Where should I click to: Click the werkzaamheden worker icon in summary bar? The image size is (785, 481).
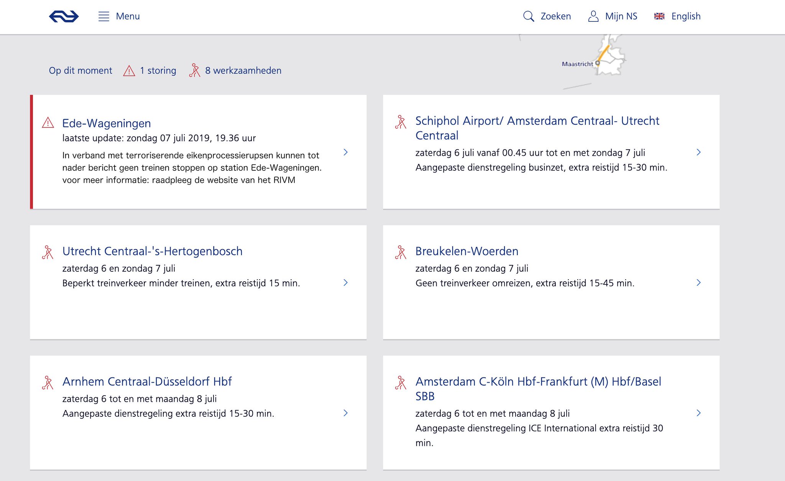195,70
